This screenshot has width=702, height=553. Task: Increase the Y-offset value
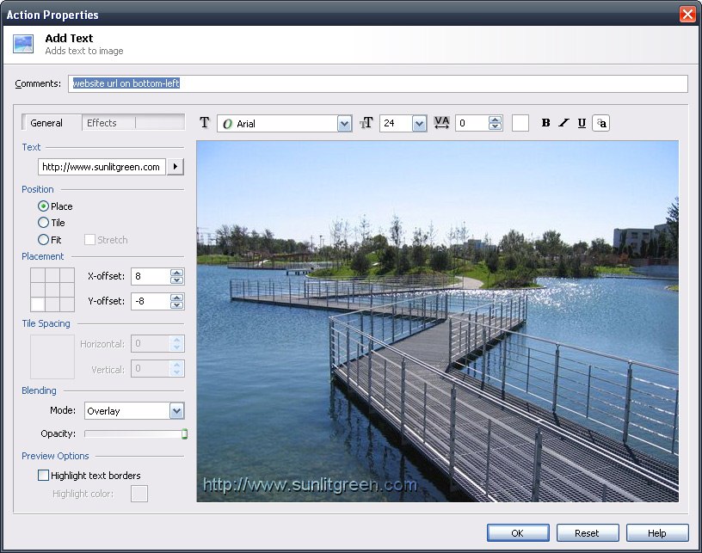[177, 298]
